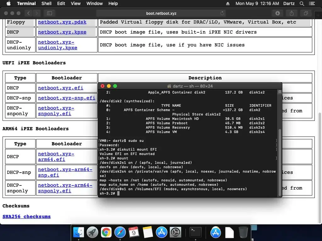The width and height of the screenshot is (322, 241).
Task: Click the clock showing Mon May 9
Action: pos(257,3)
